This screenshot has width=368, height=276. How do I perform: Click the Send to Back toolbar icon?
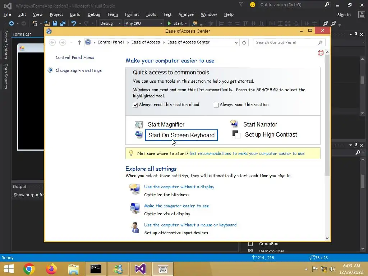coord(333,23)
